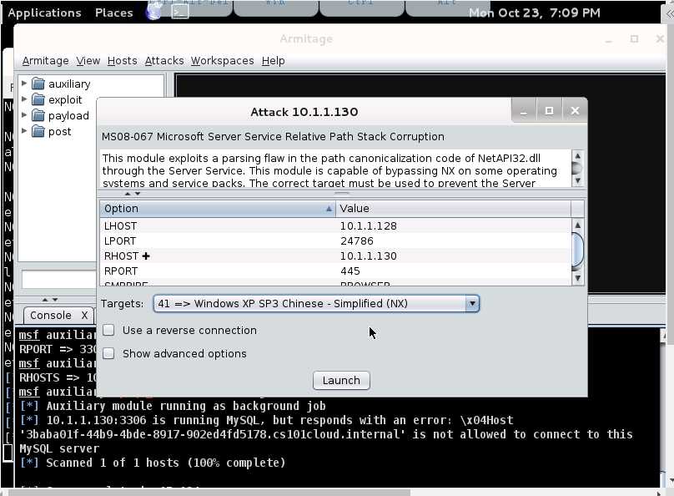674x496 pixels.
Task: Expand the exploit tree node
Action: [x=24, y=99]
